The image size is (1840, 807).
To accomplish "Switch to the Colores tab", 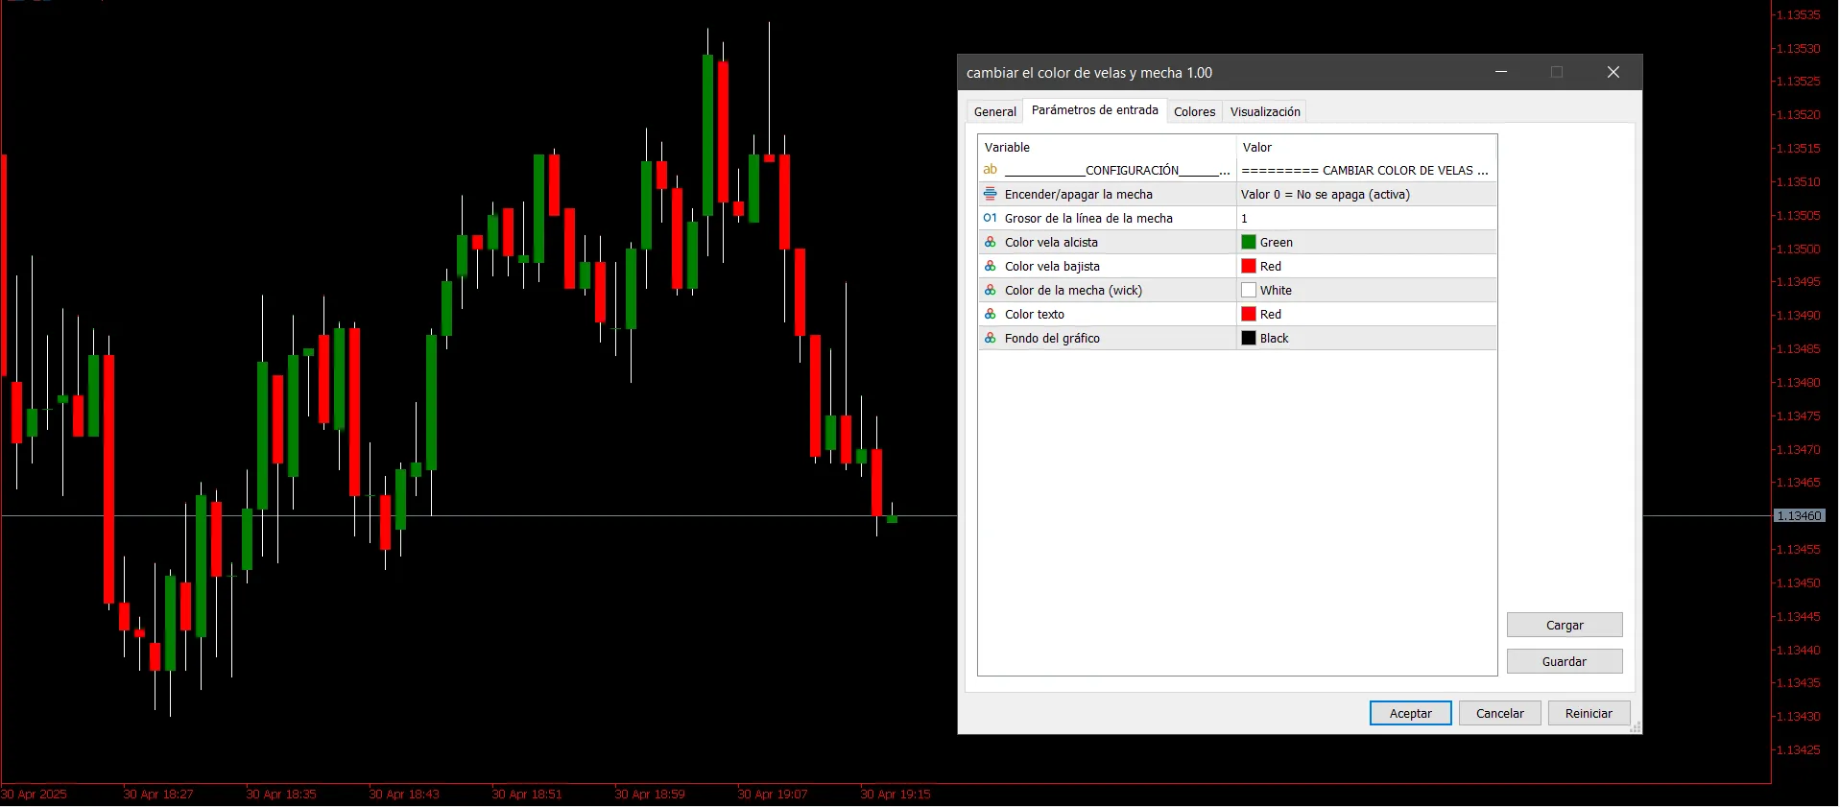I will coord(1194,111).
